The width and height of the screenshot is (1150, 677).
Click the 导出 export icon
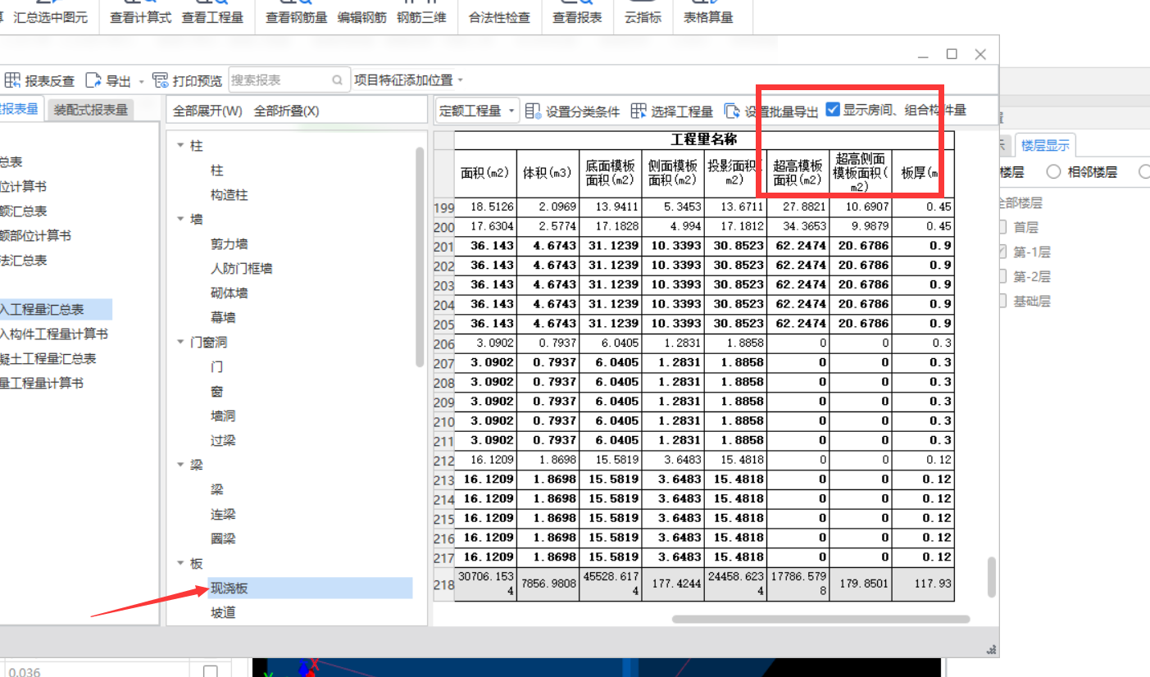[93, 80]
